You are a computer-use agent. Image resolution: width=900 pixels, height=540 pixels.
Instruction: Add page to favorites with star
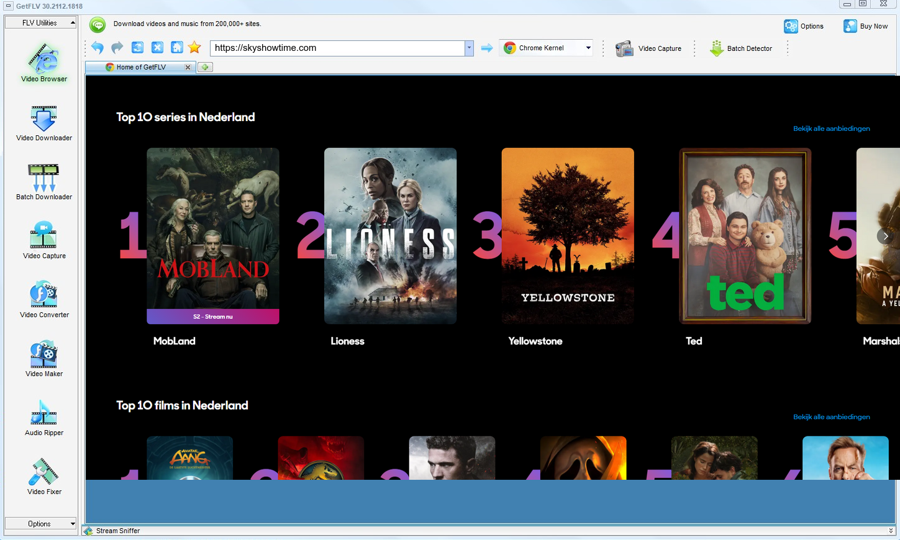pos(194,48)
